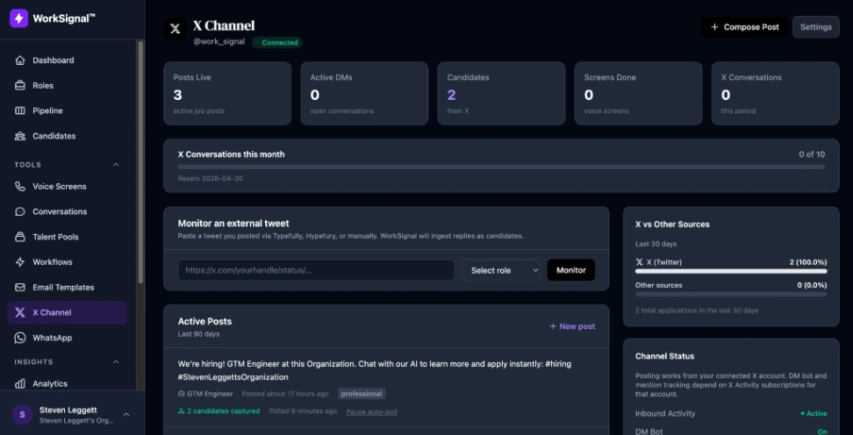Click the Compose Post button
Screen dimensions: 853x435
pyautogui.click(x=743, y=27)
